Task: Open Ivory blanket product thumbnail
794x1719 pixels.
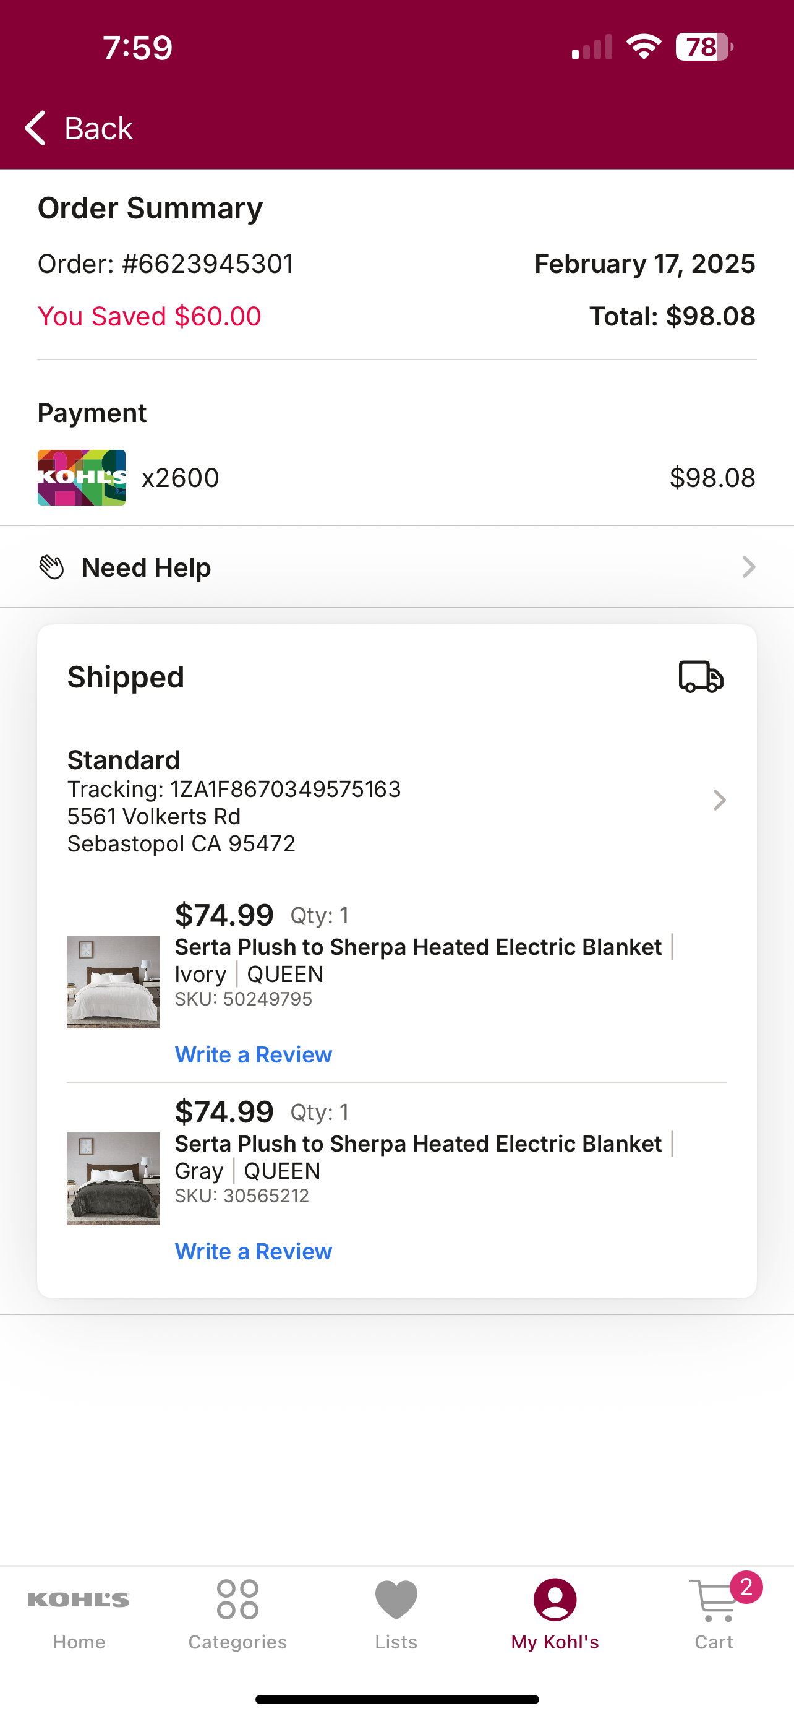Action: click(x=113, y=981)
